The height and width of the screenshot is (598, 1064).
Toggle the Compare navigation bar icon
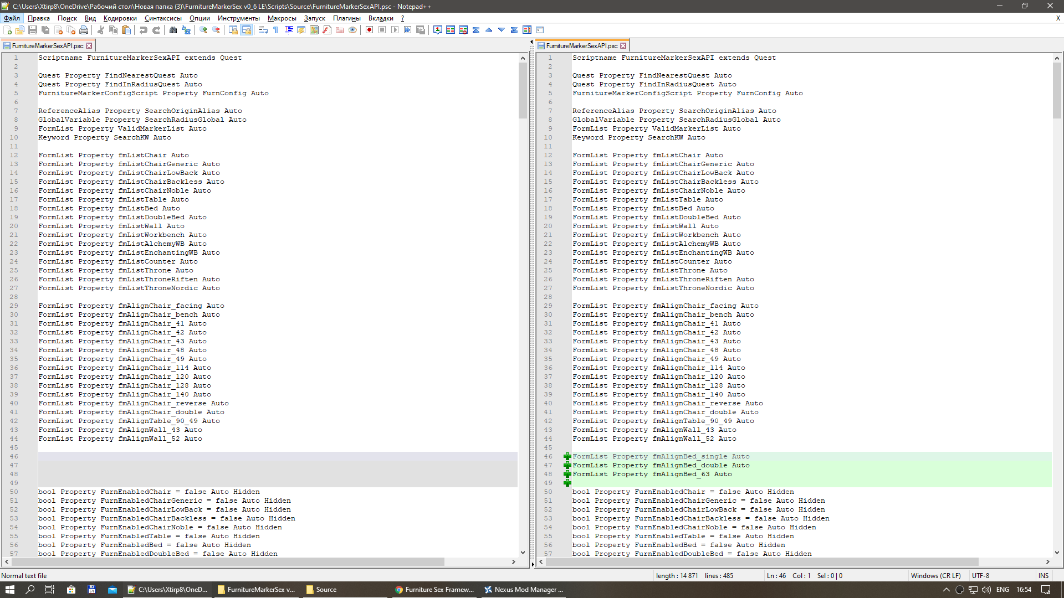(x=527, y=30)
